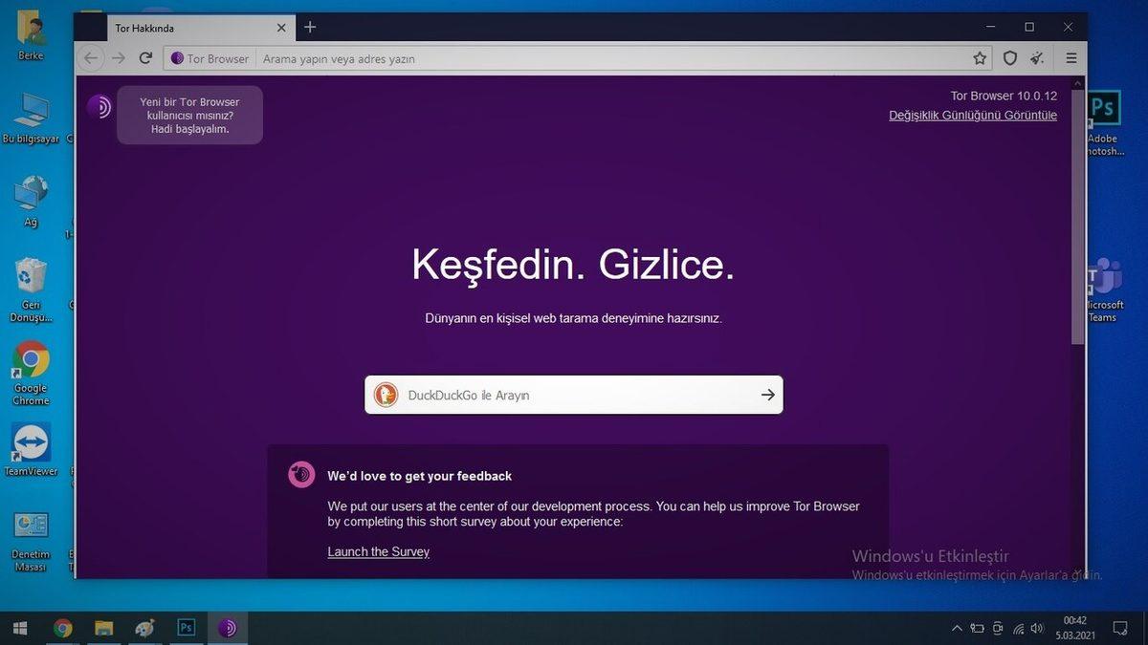1148x645 pixels.
Task: Click the Wi-Fi icon in the system tray
Action: point(1017,628)
